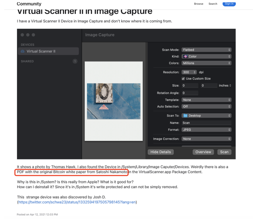Open the Template None dropdown
This screenshot has height=220, width=253.
pos(207,100)
